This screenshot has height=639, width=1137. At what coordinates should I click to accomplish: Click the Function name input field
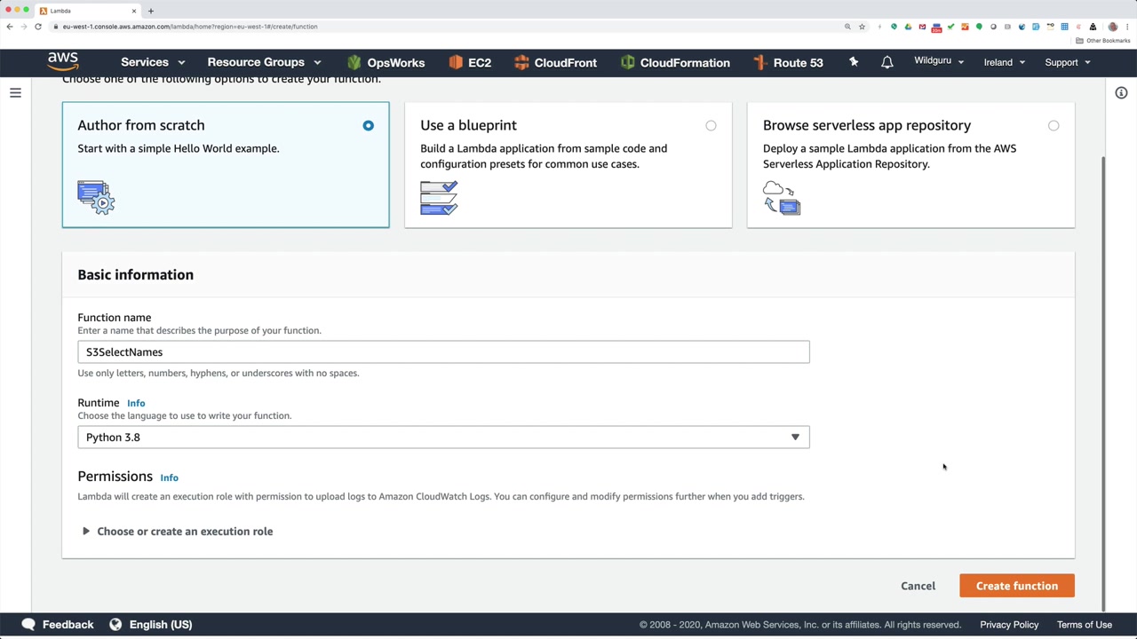(x=443, y=352)
